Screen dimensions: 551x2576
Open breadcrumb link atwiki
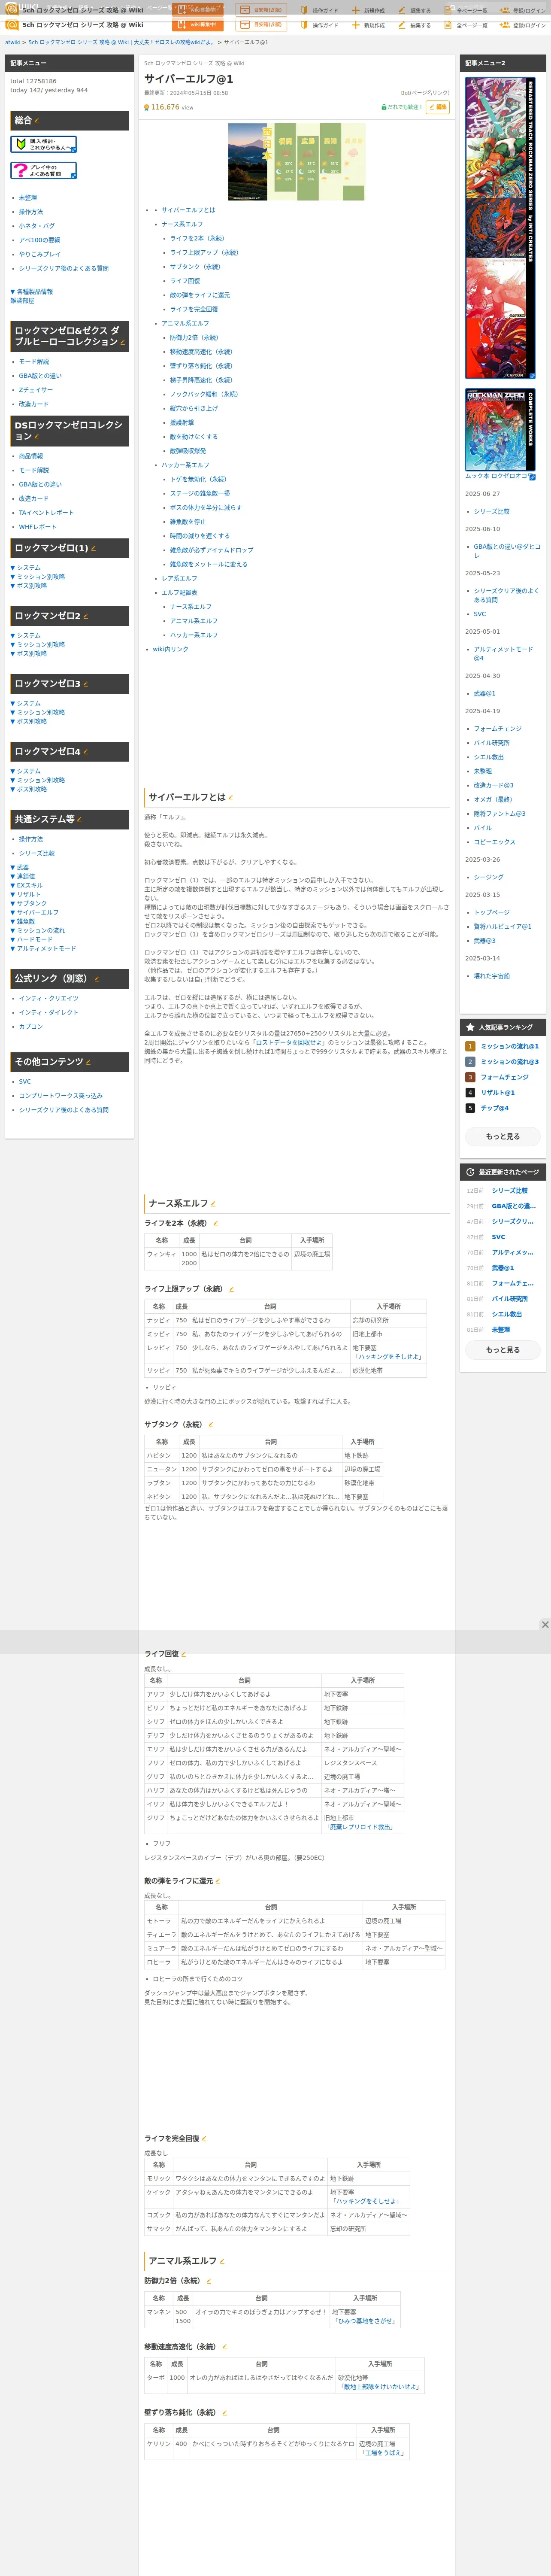(13, 42)
